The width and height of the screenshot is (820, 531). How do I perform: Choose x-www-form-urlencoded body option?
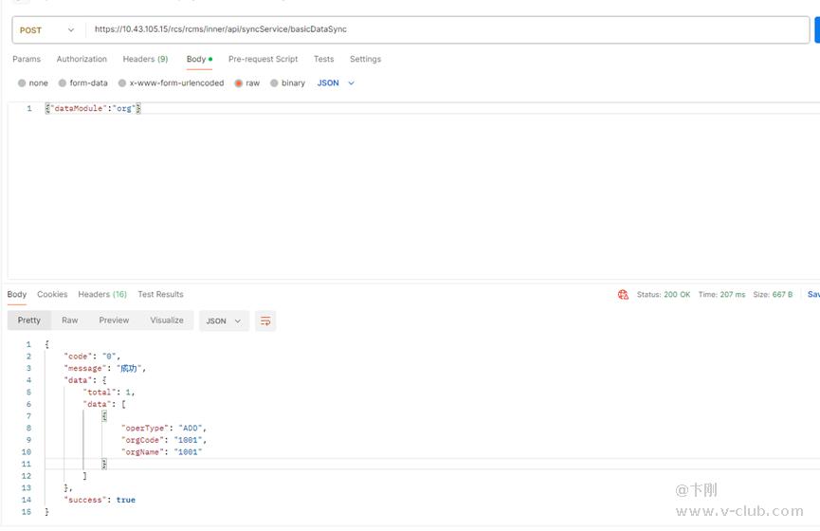coord(122,83)
